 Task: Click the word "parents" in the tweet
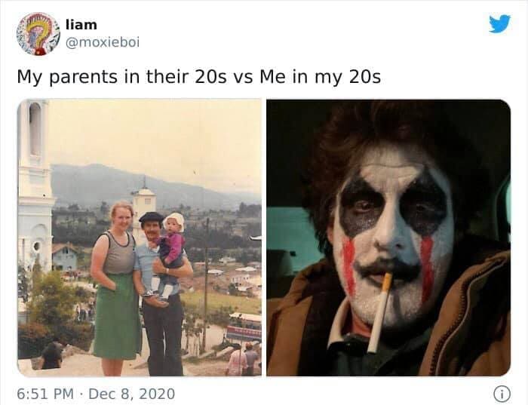click(84, 78)
